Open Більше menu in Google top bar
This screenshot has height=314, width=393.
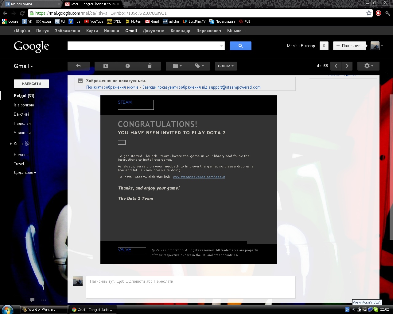[x=236, y=31]
